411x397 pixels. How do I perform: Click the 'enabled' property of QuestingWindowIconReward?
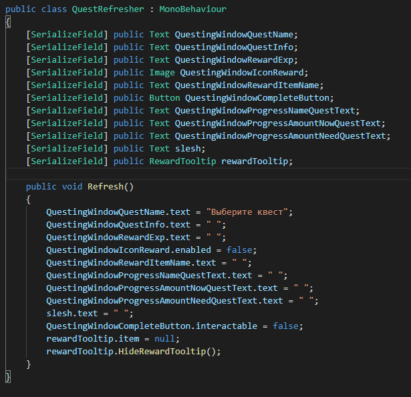click(192, 250)
